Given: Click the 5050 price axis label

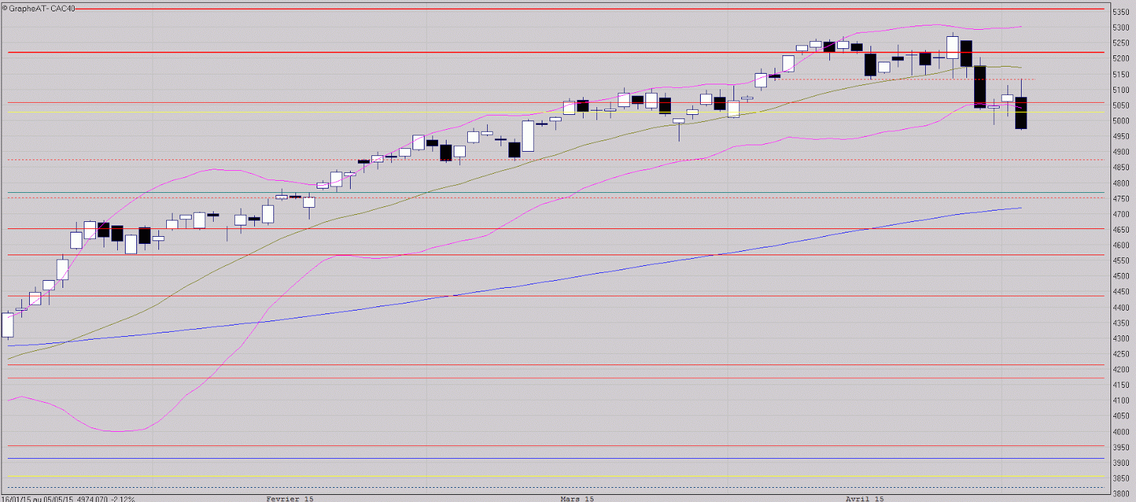Looking at the screenshot, I should [x=1121, y=106].
